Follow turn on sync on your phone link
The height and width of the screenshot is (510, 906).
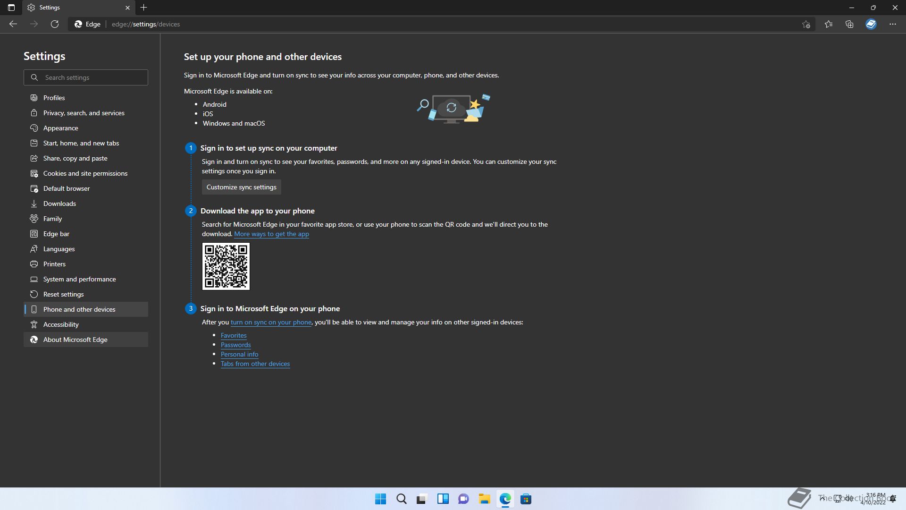tap(271, 322)
